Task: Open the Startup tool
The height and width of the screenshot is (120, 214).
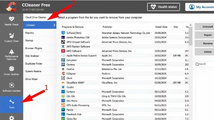Action: tap(40, 41)
